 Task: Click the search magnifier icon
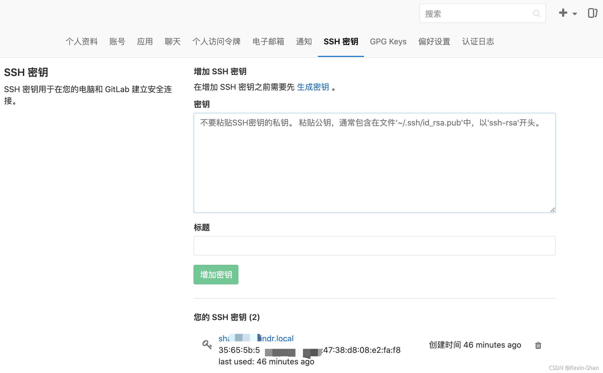(x=536, y=14)
